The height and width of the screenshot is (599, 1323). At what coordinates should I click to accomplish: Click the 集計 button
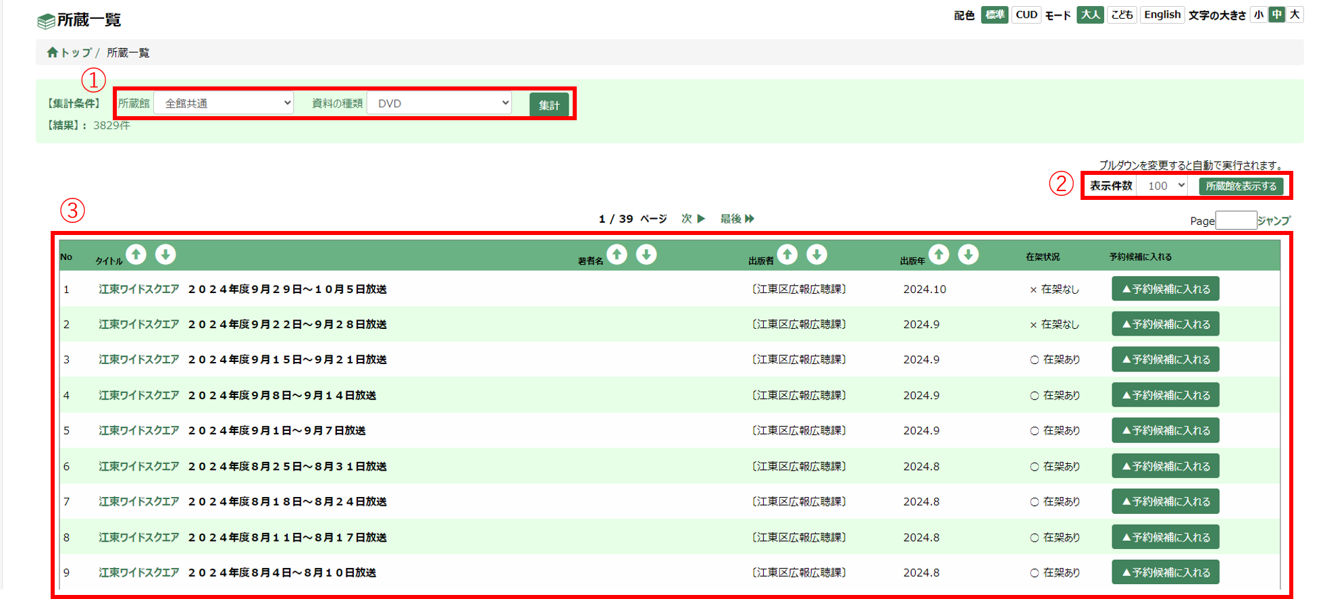pos(548,105)
